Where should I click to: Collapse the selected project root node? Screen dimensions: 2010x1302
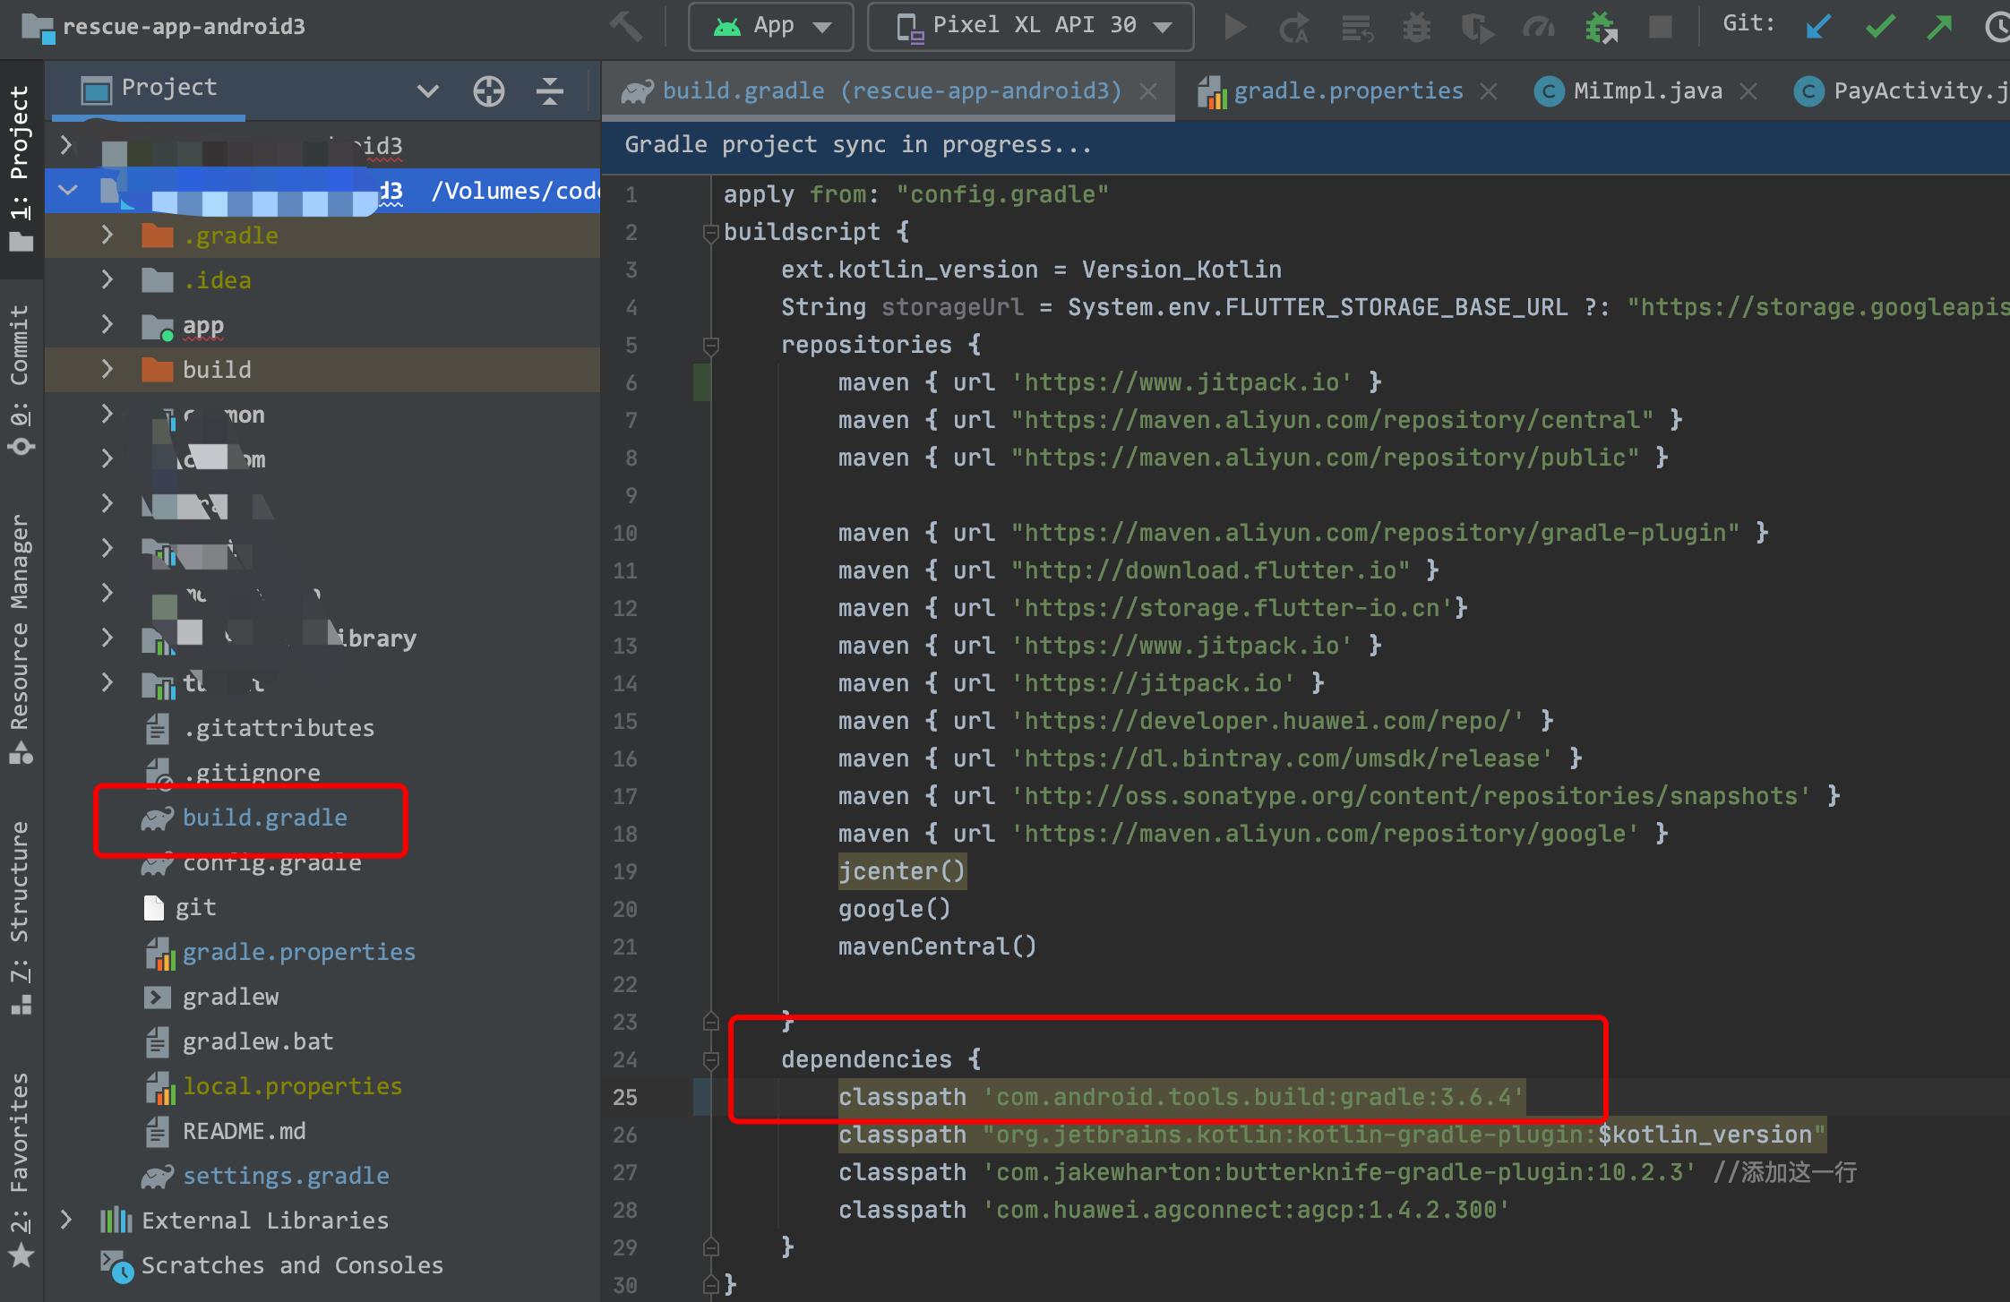tap(67, 190)
